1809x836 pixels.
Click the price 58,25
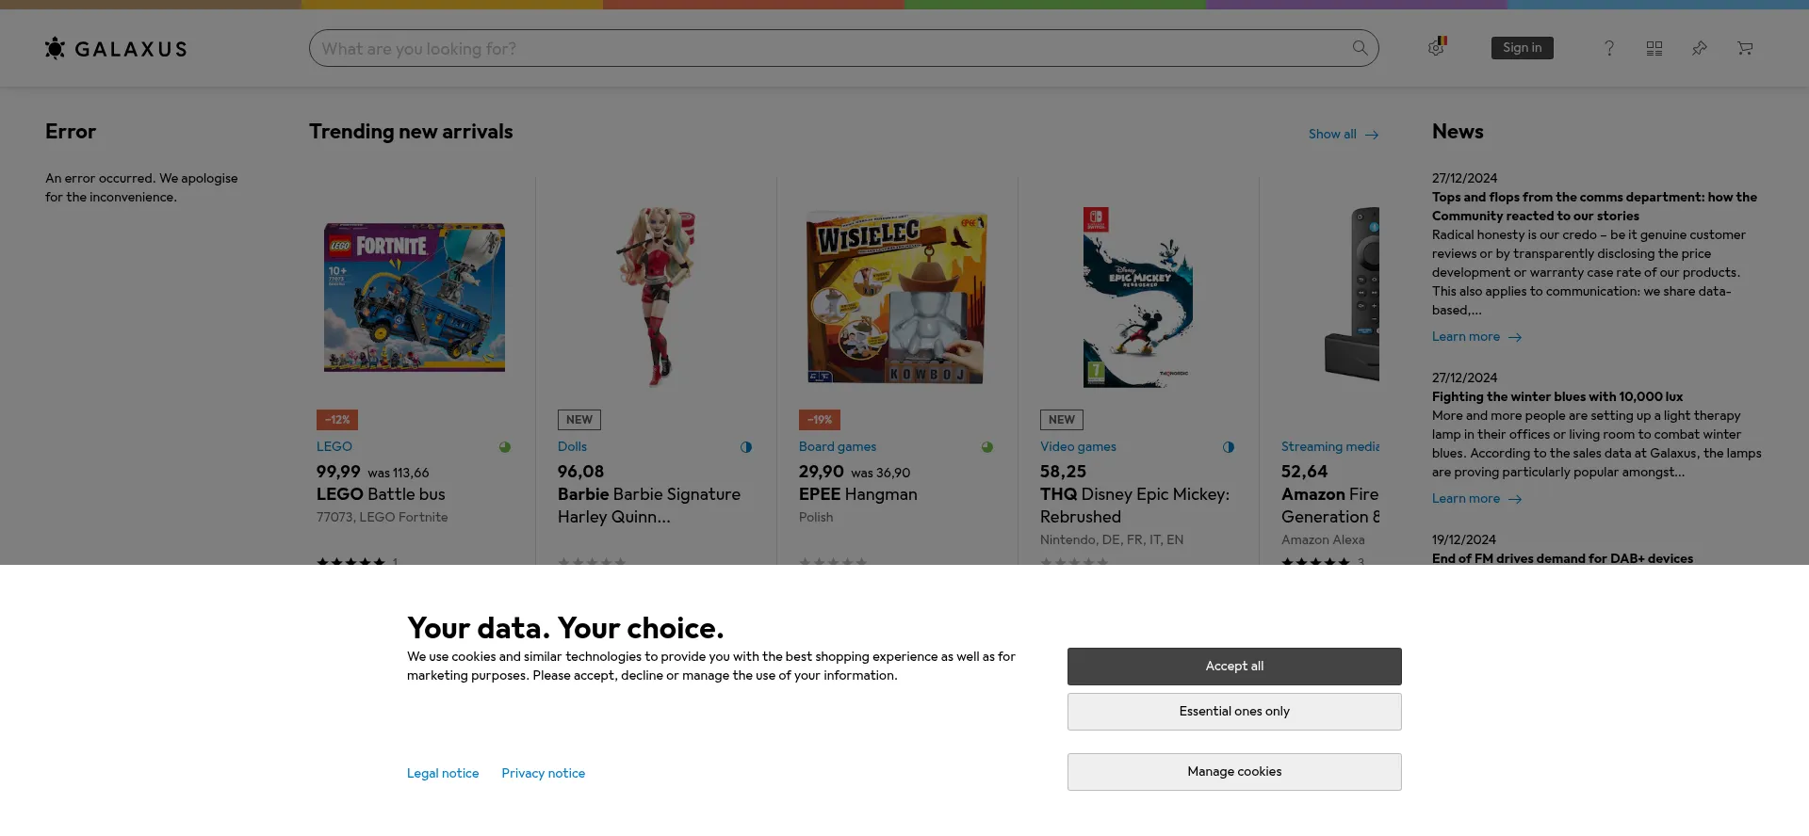(1063, 473)
